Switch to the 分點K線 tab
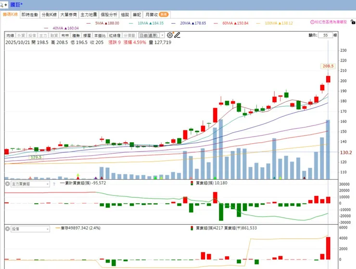 point(49,15)
